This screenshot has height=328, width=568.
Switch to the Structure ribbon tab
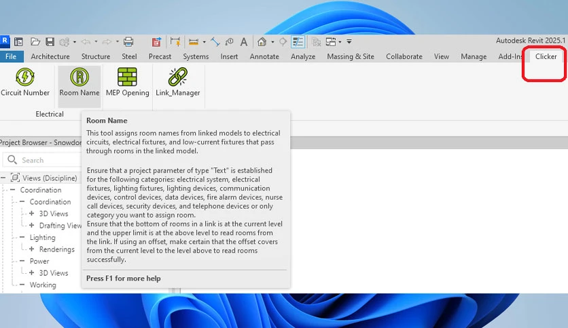pos(96,56)
